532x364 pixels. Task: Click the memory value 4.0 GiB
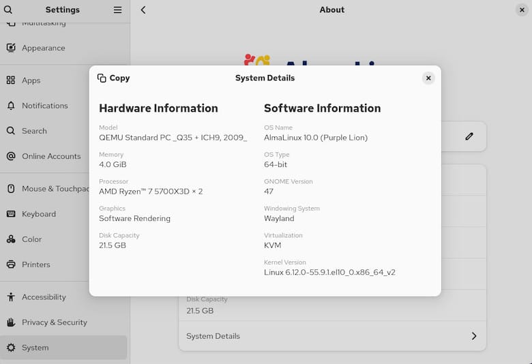pyautogui.click(x=113, y=164)
